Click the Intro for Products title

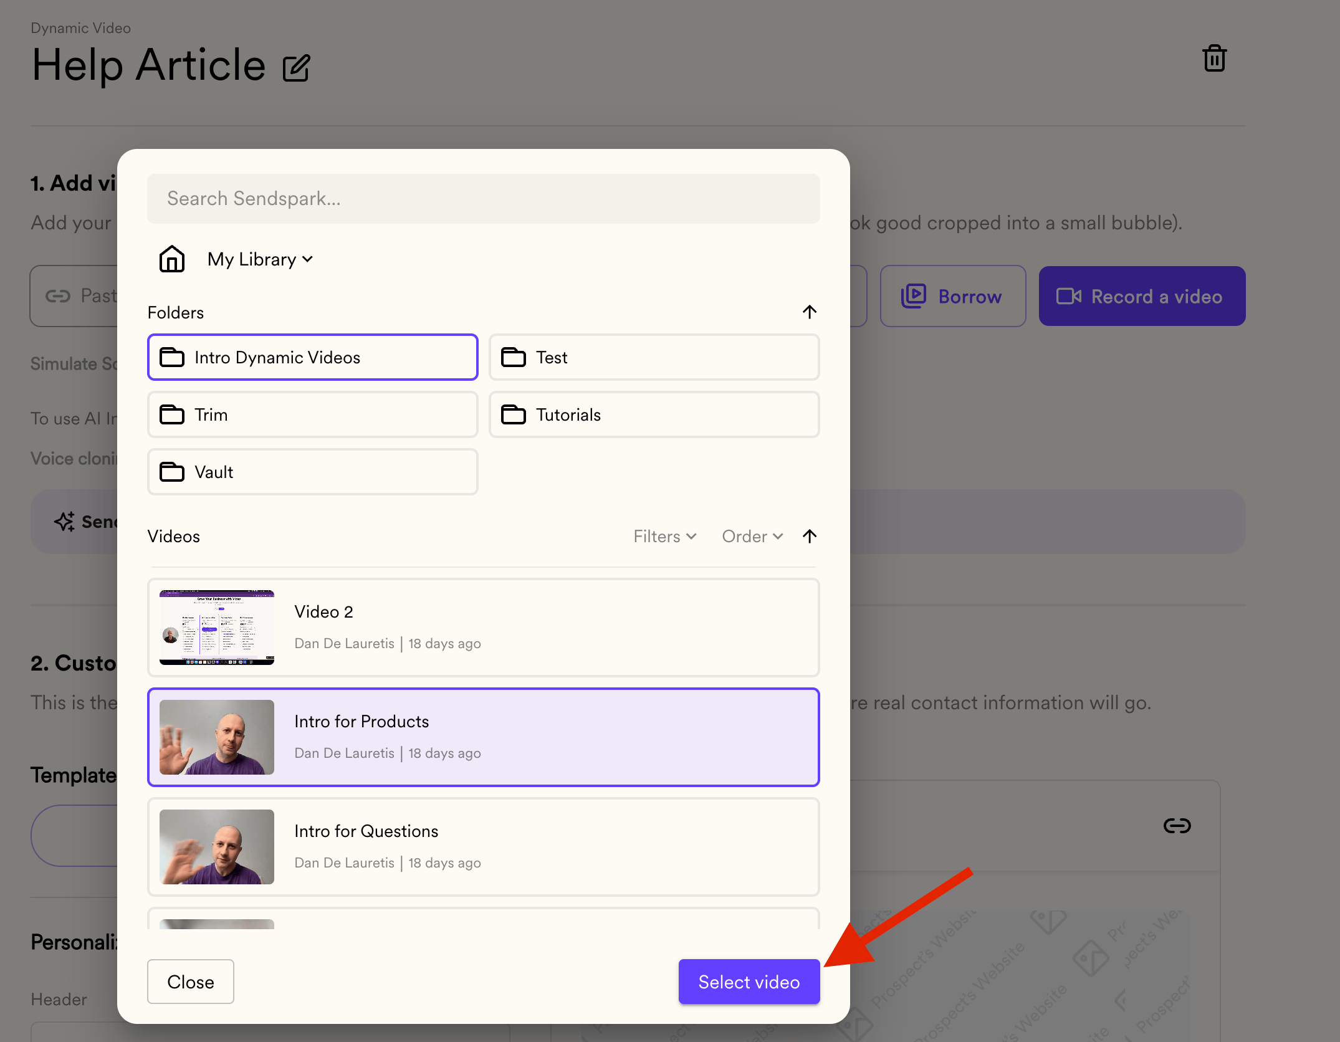tap(361, 722)
